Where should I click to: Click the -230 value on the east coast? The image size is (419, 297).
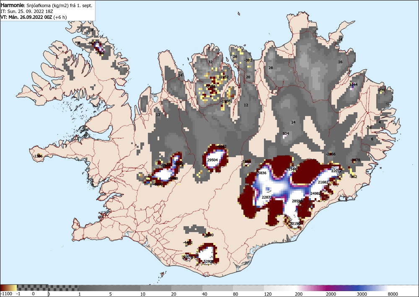[382, 90]
